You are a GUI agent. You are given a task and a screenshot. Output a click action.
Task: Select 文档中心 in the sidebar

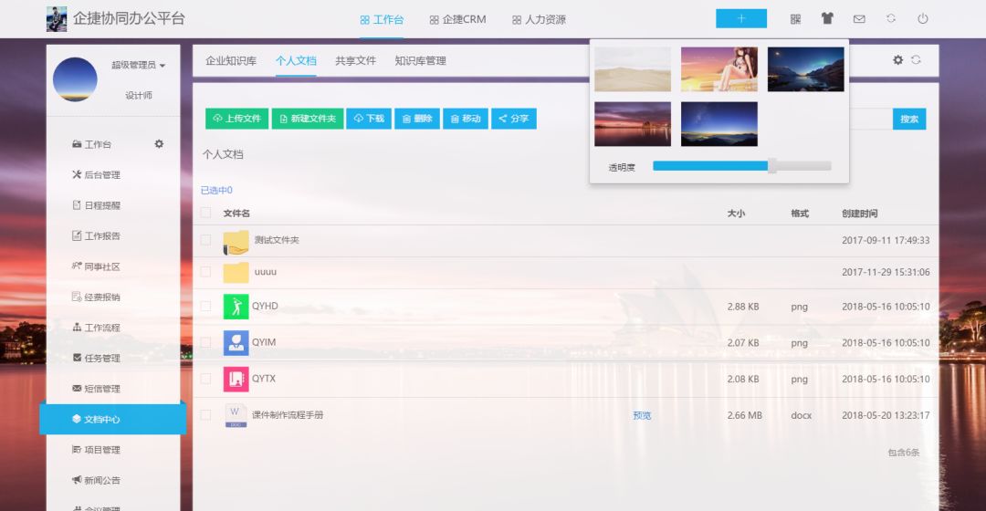click(112, 419)
